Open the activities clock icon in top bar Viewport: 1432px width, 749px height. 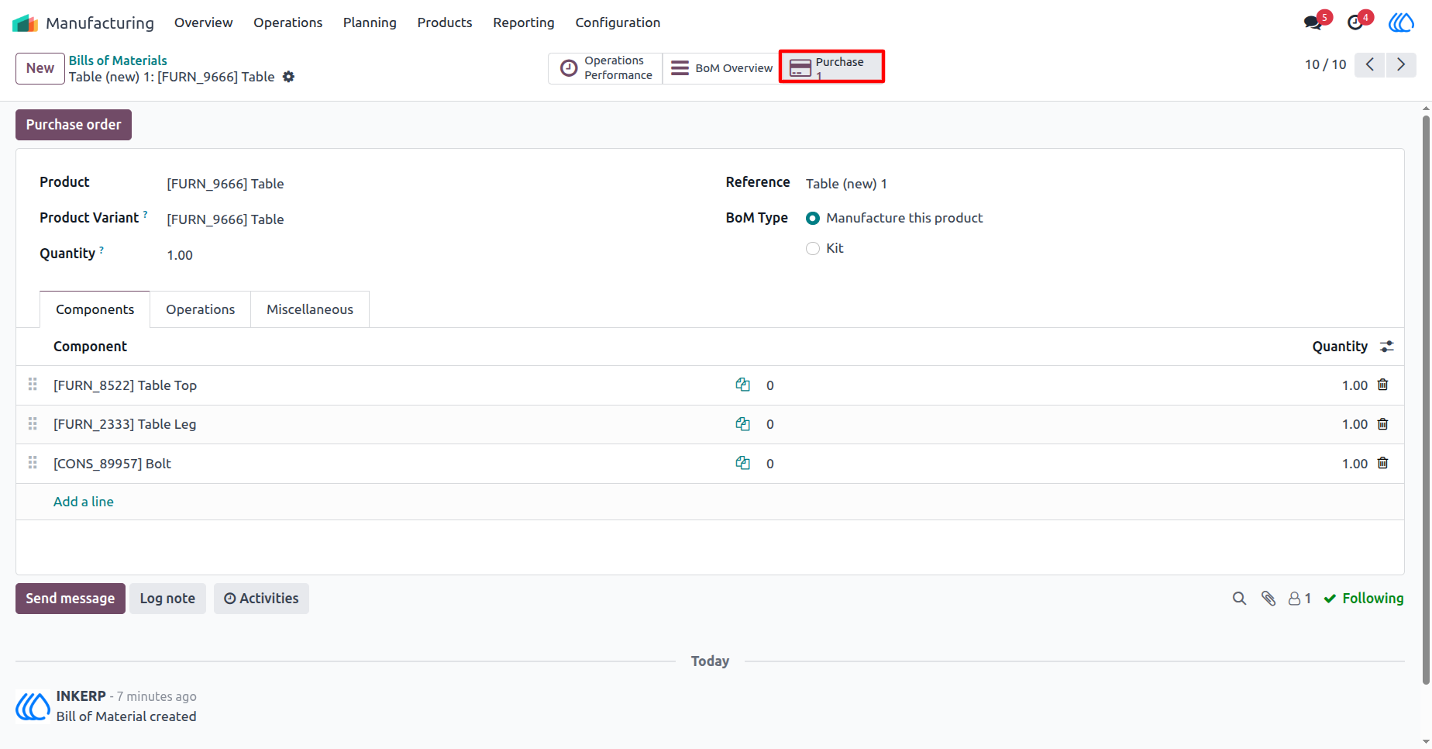(x=1355, y=22)
